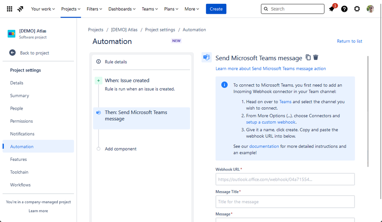Click Add component in the rule chain
This screenshot has width=382, height=222.
coord(120,149)
